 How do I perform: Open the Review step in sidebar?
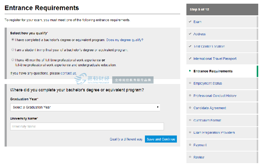point(199,157)
